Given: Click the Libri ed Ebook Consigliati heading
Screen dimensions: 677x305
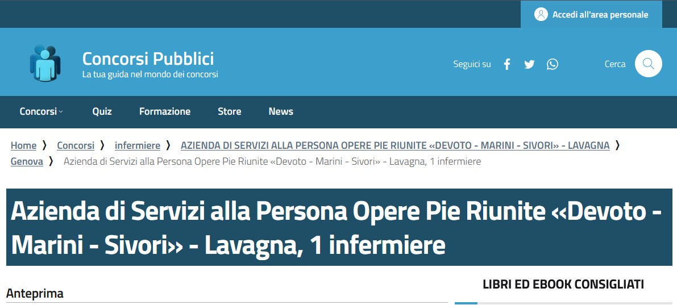Looking at the screenshot, I should pos(563,284).
